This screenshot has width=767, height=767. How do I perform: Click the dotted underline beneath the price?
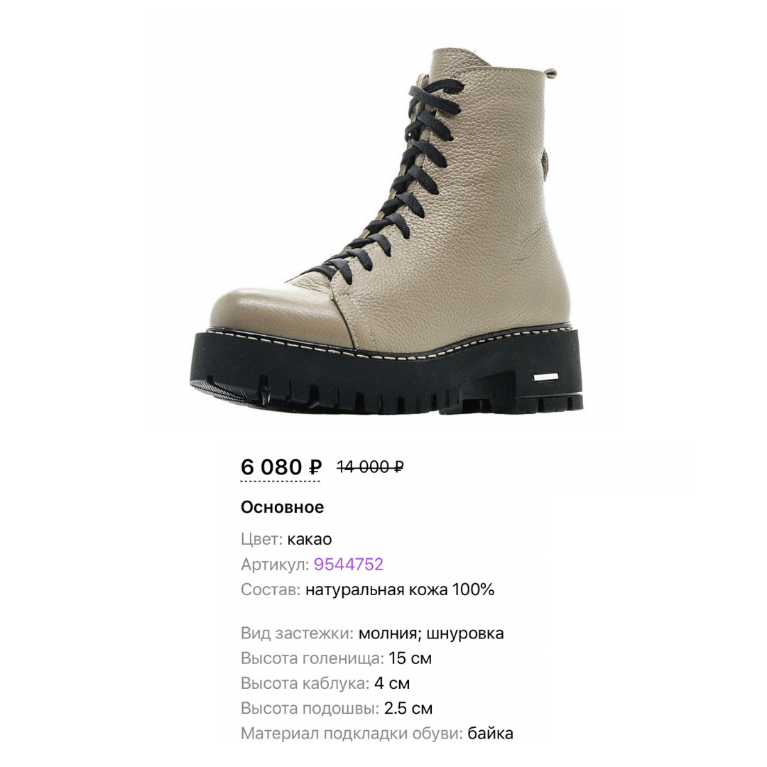point(280,482)
